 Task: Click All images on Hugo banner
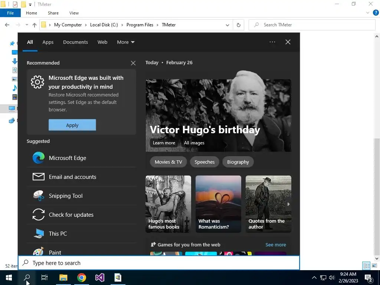tap(194, 143)
